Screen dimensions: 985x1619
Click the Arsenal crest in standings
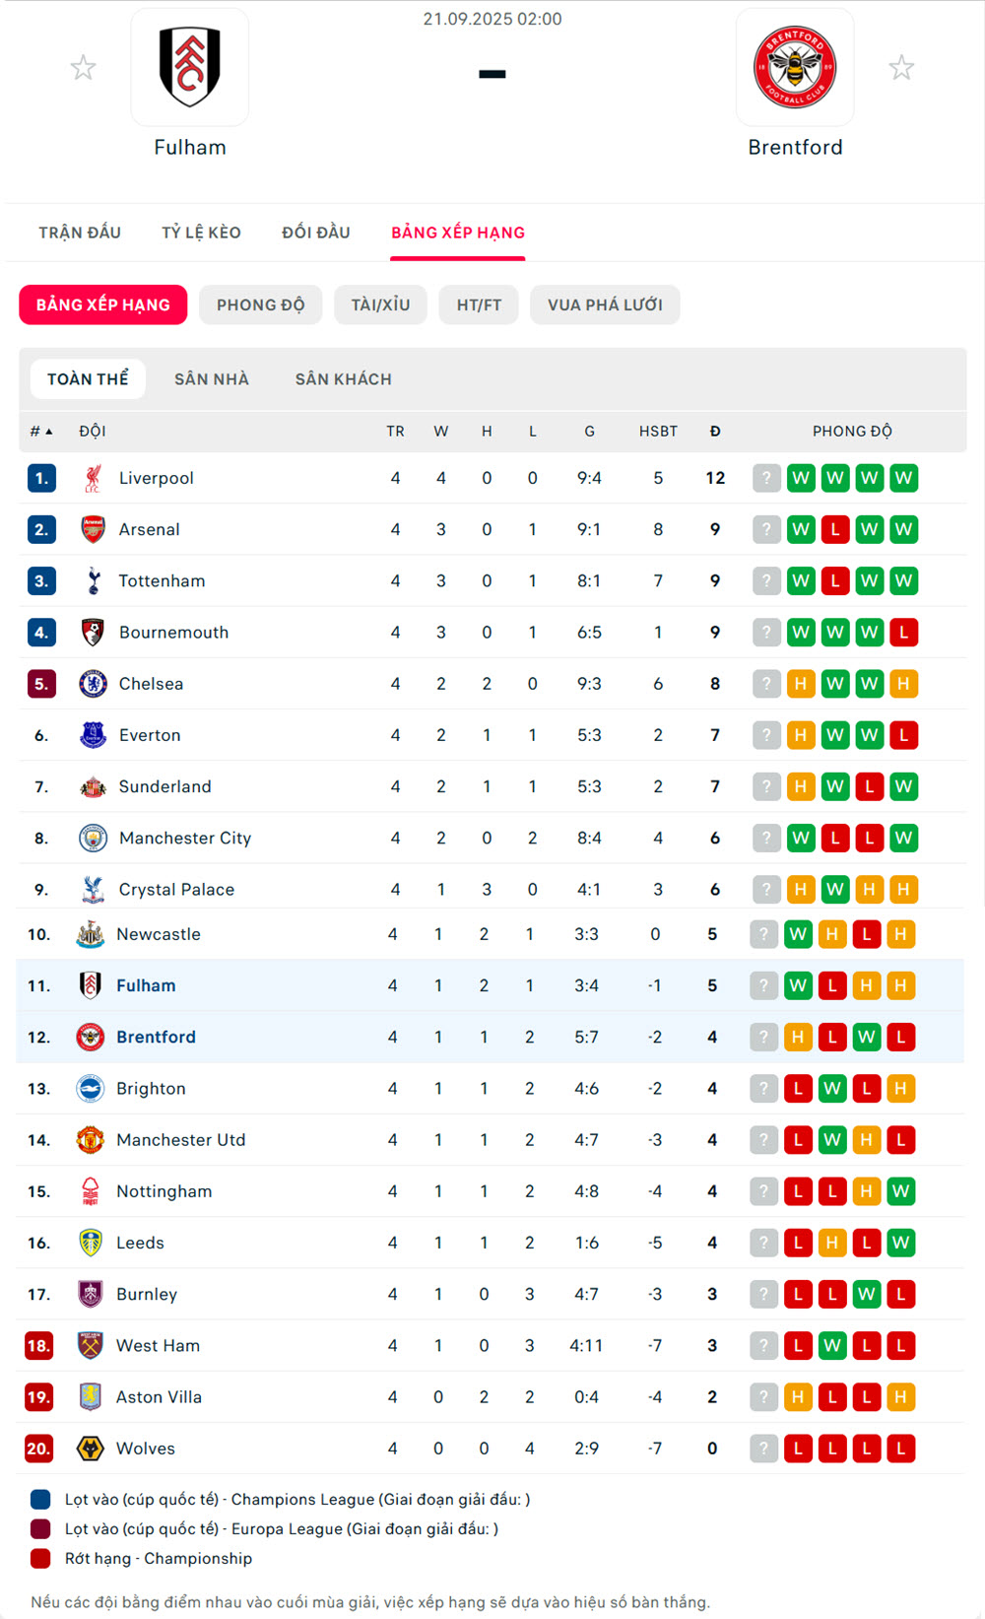[93, 529]
